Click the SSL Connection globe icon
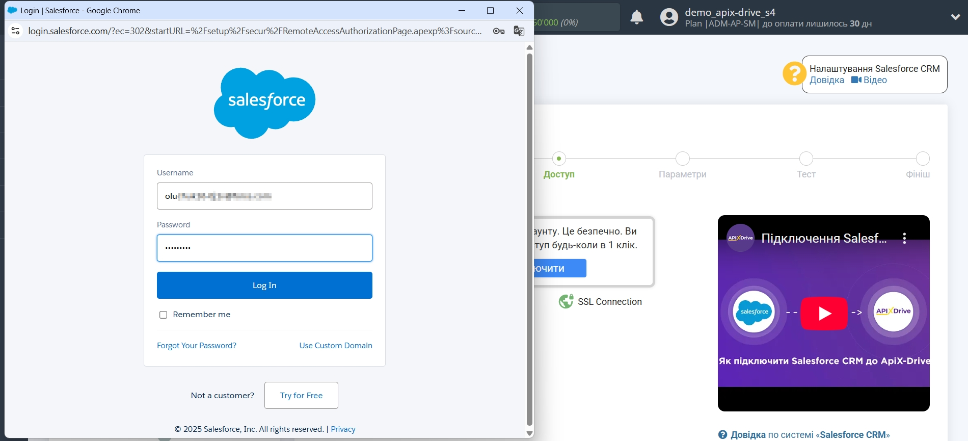Image resolution: width=968 pixels, height=441 pixels. click(566, 301)
